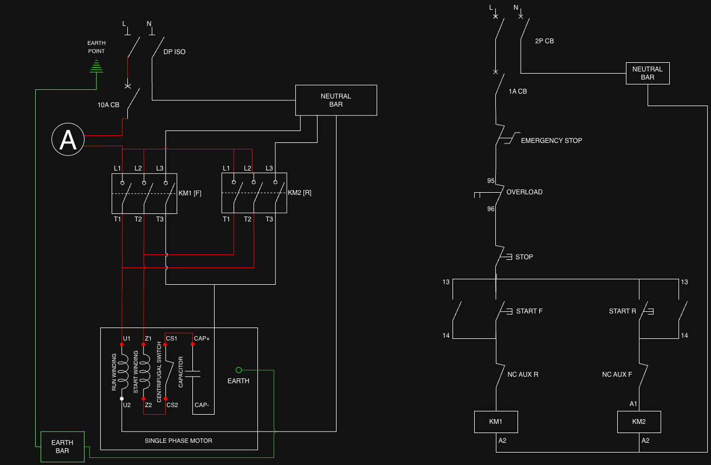Select the 2P CB label
This screenshot has width=711, height=465.
[x=545, y=41]
